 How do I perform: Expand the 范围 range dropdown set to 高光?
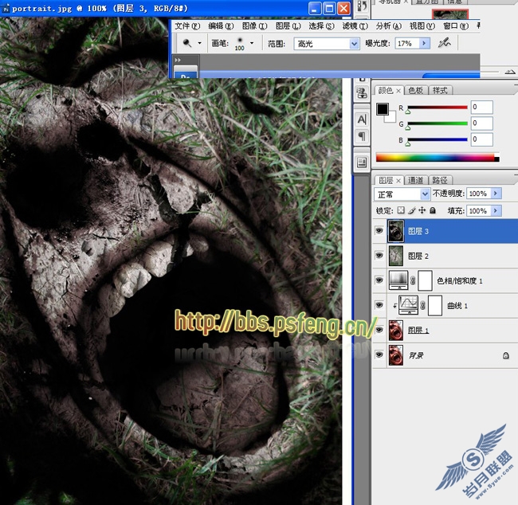click(327, 44)
